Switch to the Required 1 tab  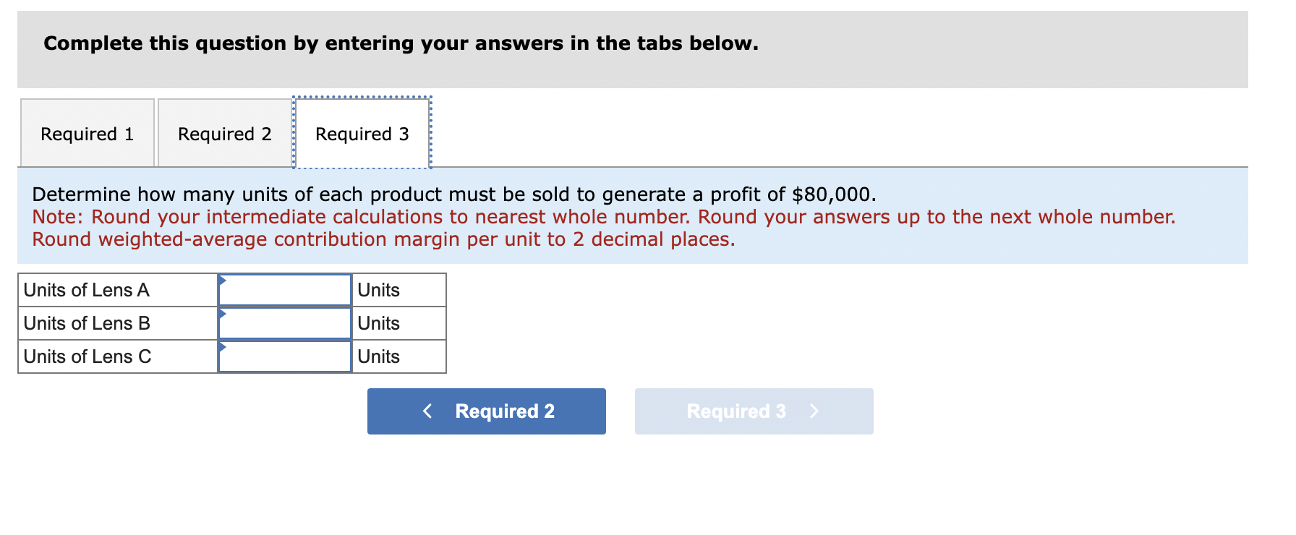pos(87,133)
